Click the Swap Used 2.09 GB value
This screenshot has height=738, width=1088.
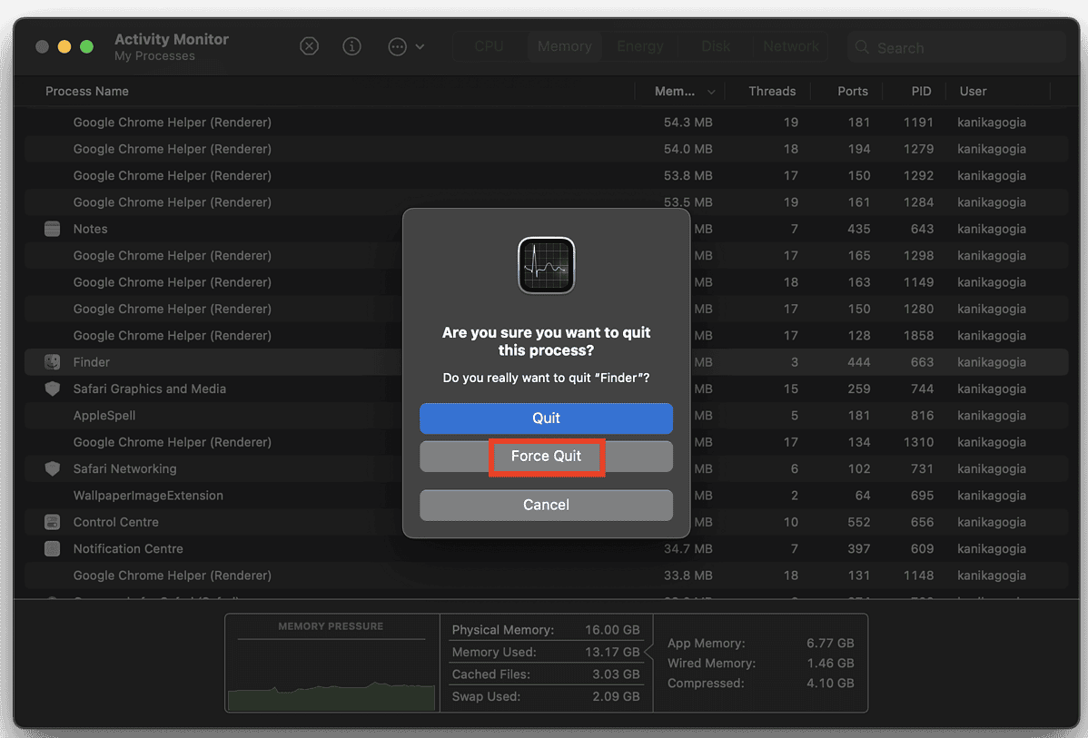[616, 696]
